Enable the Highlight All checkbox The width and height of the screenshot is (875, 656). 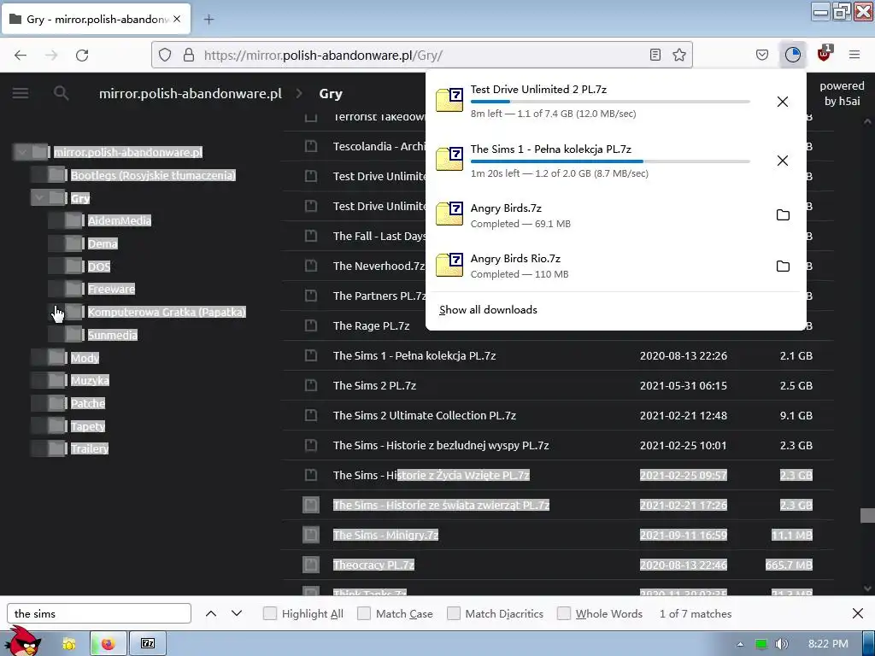pos(269,613)
